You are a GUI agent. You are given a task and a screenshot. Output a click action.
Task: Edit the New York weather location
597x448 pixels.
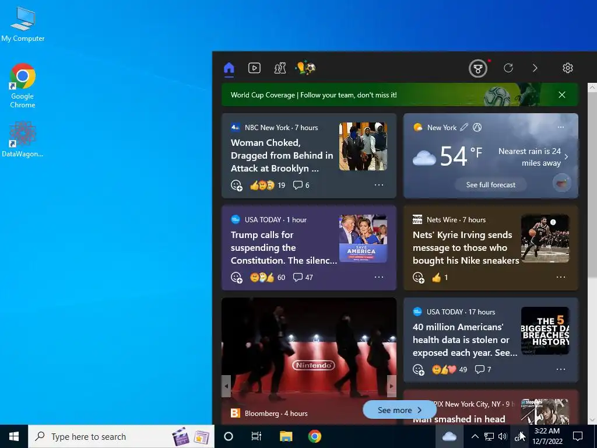tap(463, 127)
